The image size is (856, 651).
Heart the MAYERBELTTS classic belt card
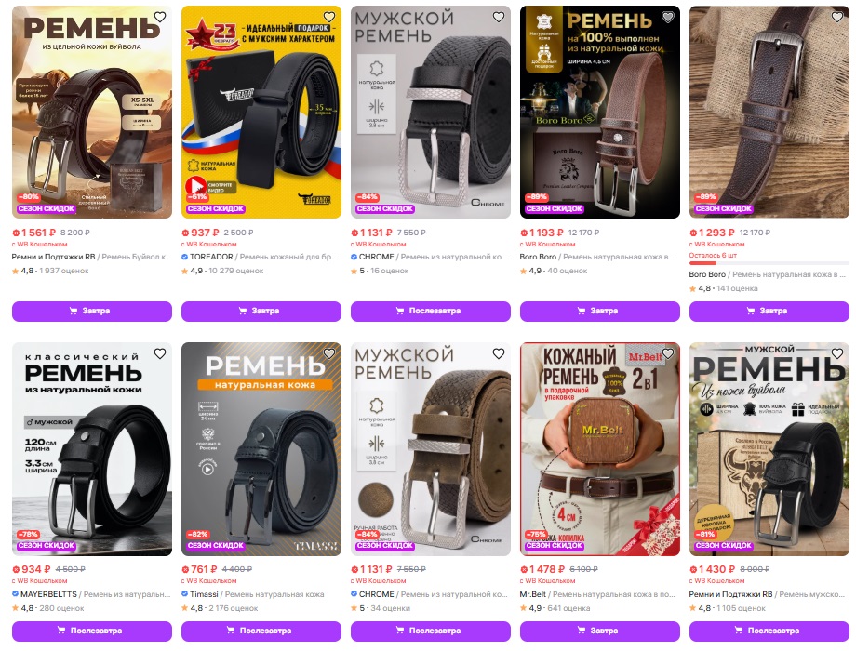(x=160, y=353)
